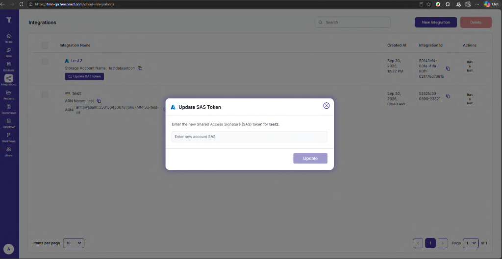Copy the ARN name test
Image resolution: width=502 pixels, height=259 pixels.
pyautogui.click(x=99, y=101)
